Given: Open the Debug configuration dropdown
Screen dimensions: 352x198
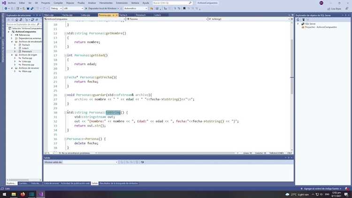Looking at the screenshot, I should 56,8.
